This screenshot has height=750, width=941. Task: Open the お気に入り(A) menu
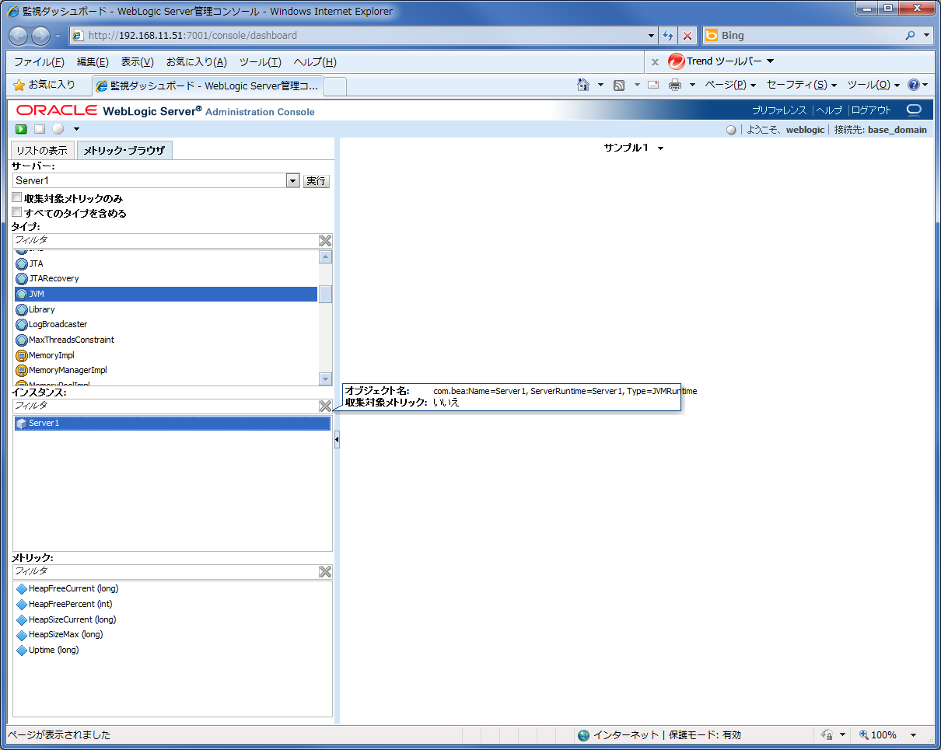(x=197, y=62)
